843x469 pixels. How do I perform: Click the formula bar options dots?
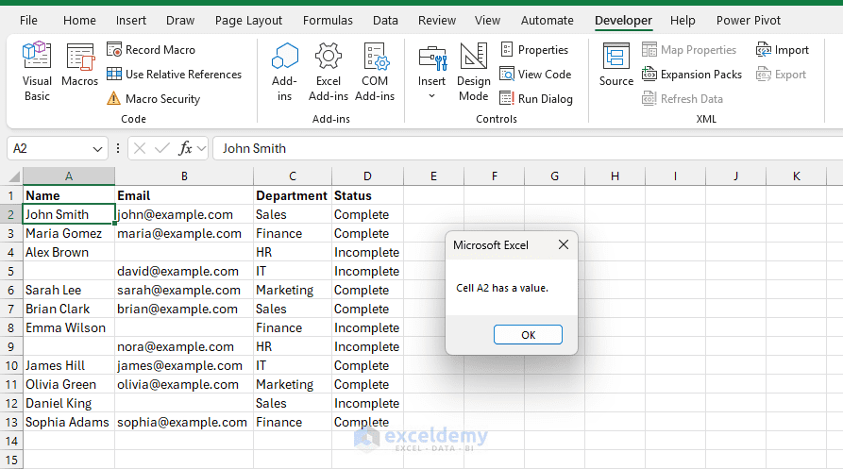tap(118, 148)
